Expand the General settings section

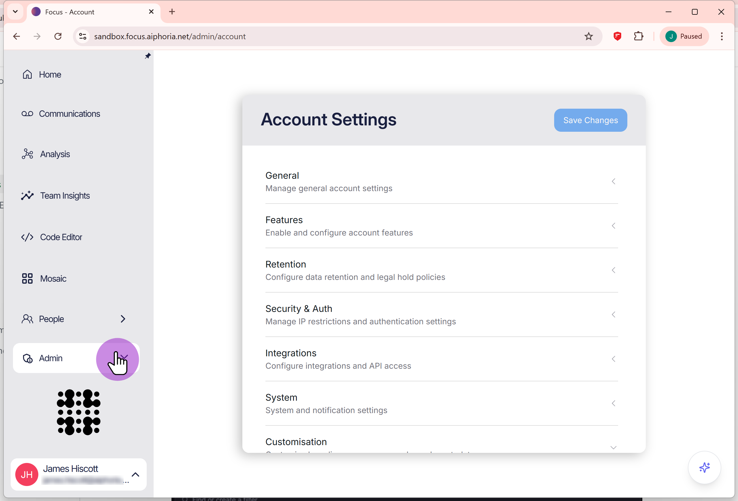(613, 181)
